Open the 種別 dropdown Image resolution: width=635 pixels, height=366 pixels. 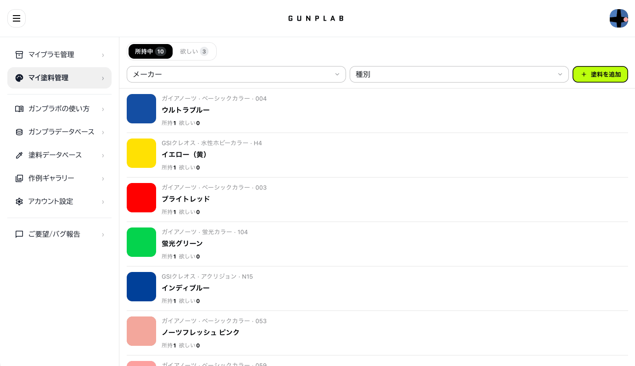pos(459,74)
